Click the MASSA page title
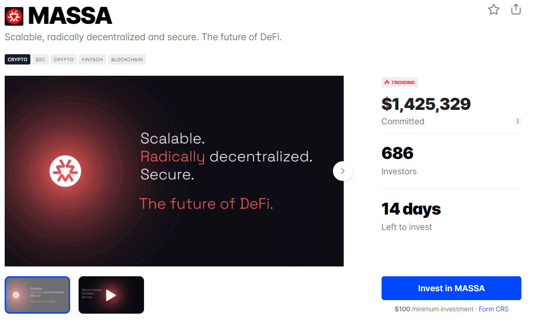This screenshot has width=534, height=323. coord(70,15)
